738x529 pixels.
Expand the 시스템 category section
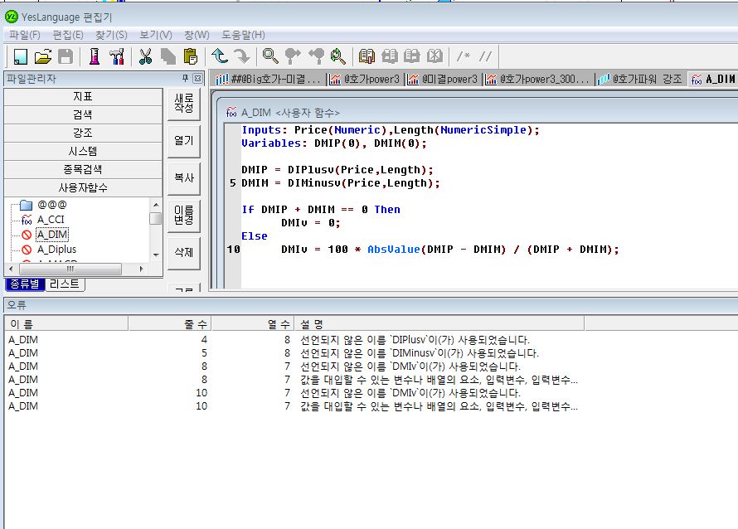tap(82, 152)
